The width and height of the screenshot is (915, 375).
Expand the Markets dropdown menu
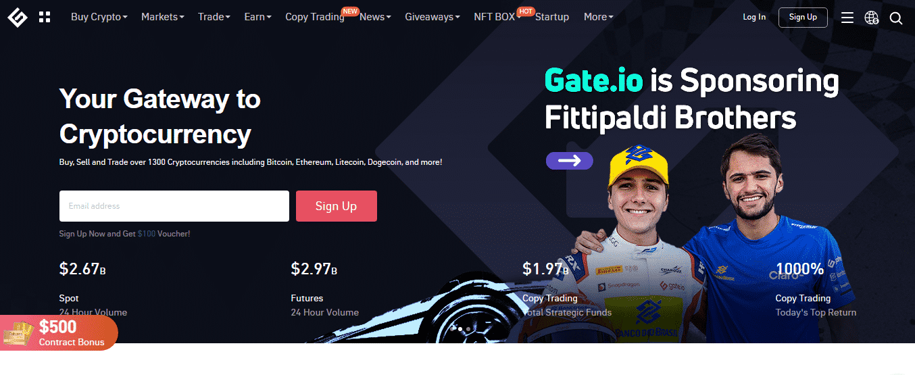pyautogui.click(x=163, y=17)
